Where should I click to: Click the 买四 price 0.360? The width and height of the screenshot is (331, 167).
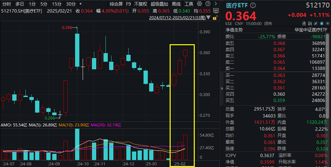tap(279, 94)
